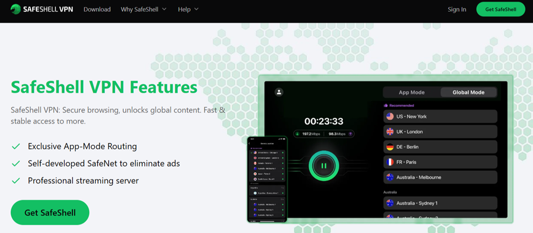The image size is (533, 233).
Task: Click checkmark beside Self-developed SafeNet
Action: pos(16,164)
